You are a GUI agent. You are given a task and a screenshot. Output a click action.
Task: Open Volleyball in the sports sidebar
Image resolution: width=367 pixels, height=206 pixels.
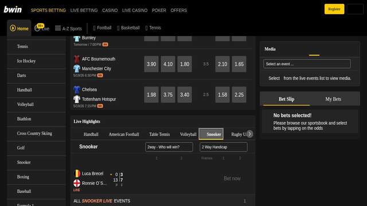coord(37,104)
